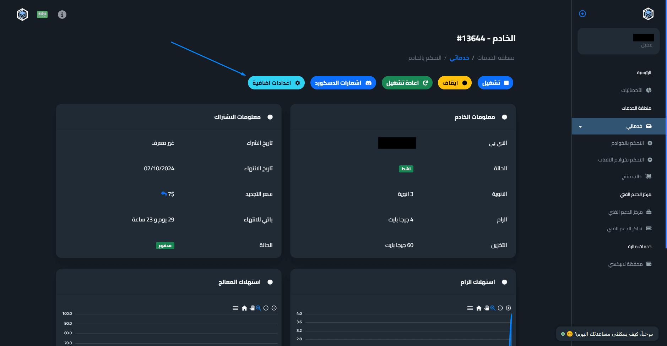The image size is (667, 346).
Task: Click the نشط active status badge
Action: pos(406,169)
